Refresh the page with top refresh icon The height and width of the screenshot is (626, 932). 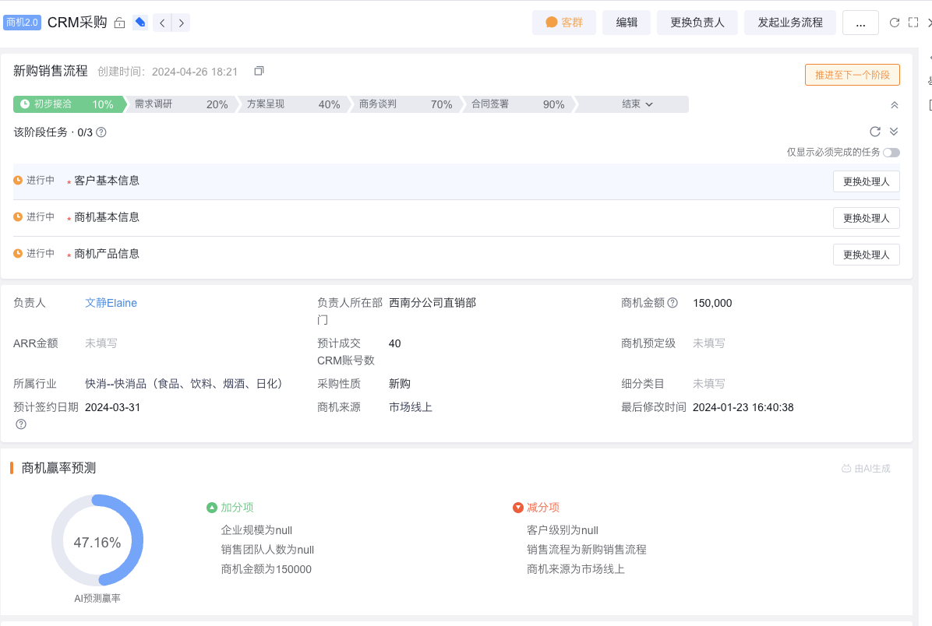[894, 23]
